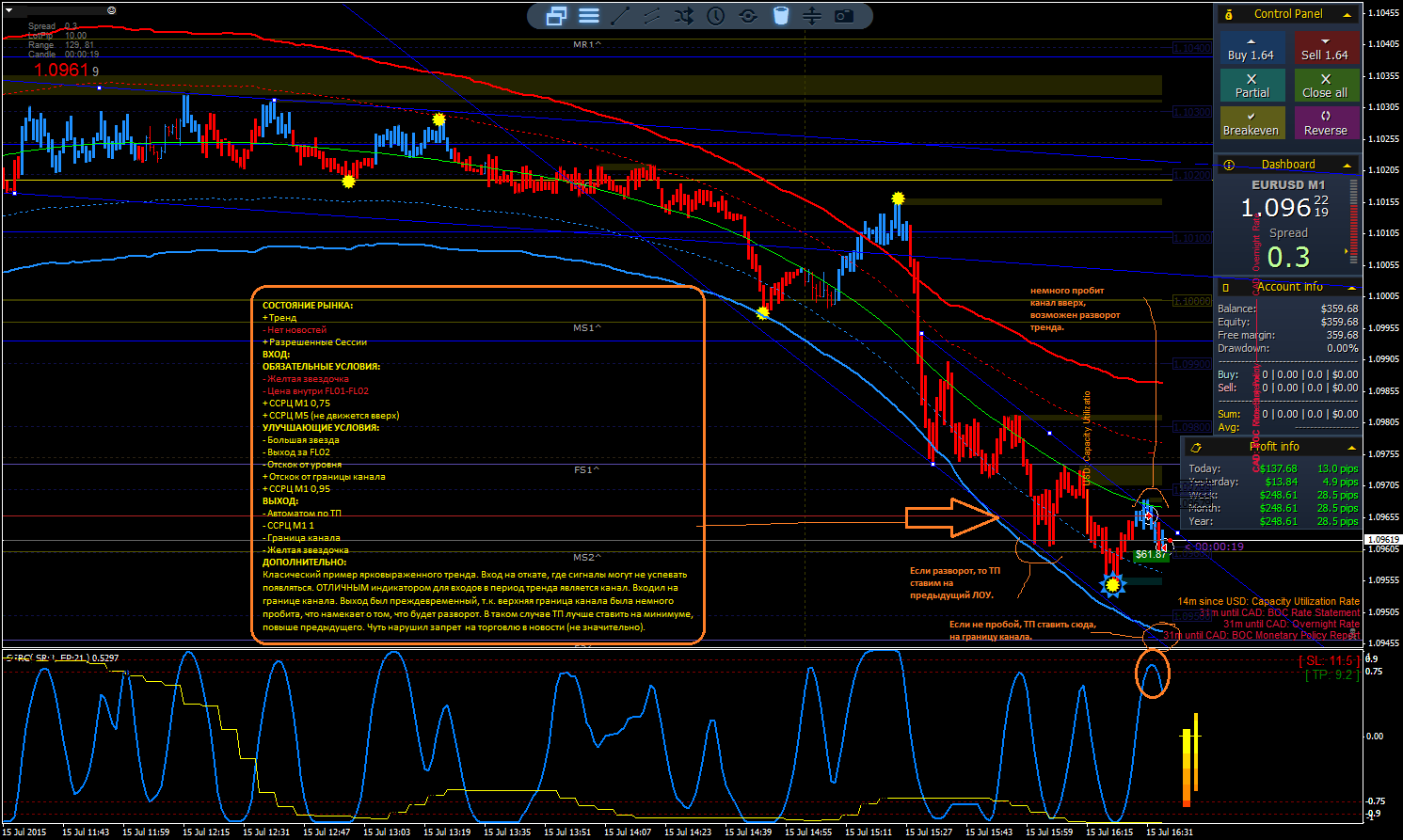Collapse the Profit info panel
The width and height of the screenshot is (1403, 840).
coord(1352,448)
